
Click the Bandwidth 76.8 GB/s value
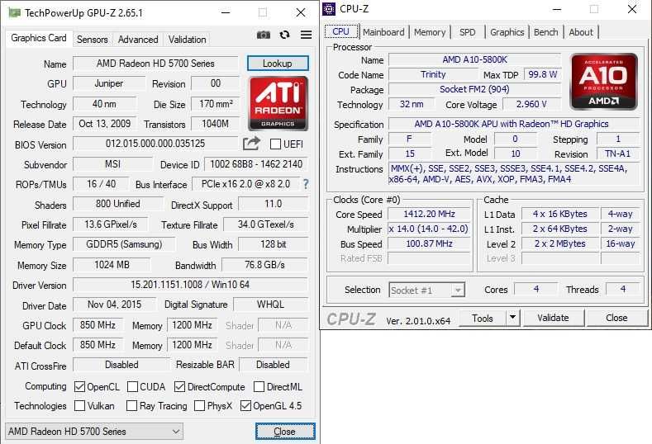pos(265,265)
